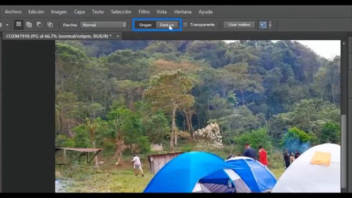Open the tool preset picker arrow
This screenshot has width=352, height=198.
point(7,25)
